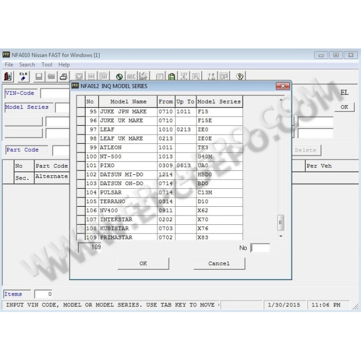Image resolution: width=361 pixels, height=361 pixels.
Task: Close the INQ MODEL SERIES dialog
Action: coord(283,86)
